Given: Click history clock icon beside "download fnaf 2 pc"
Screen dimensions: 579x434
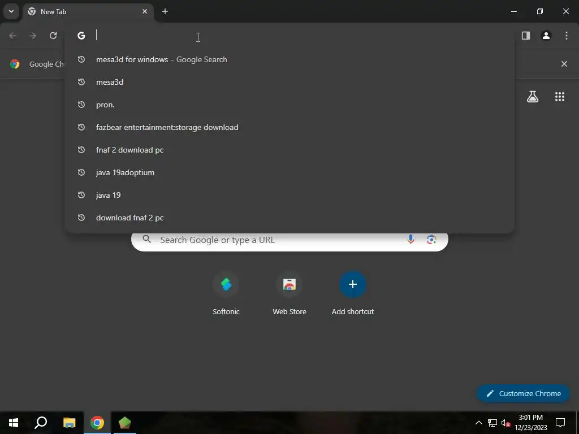Looking at the screenshot, I should click(x=81, y=218).
